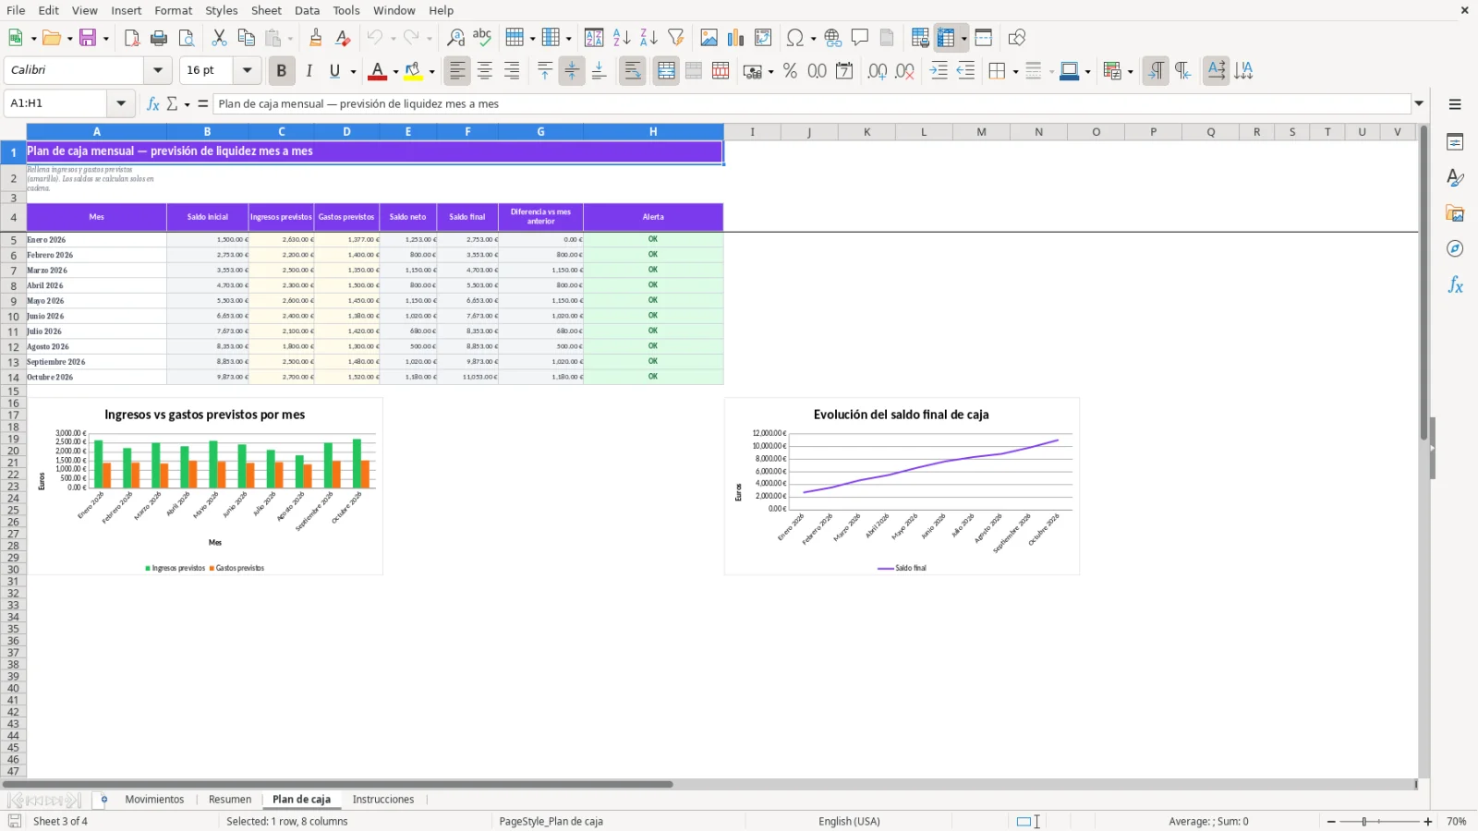Open sidebar Styles panel icon

(1455, 177)
